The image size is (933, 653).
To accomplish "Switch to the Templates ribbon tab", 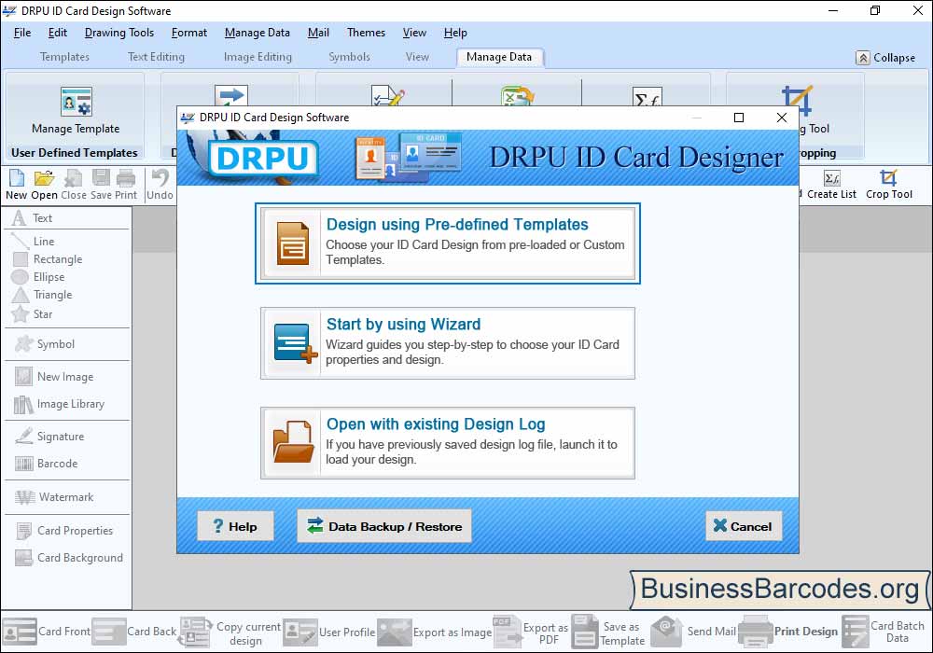I will 64,57.
